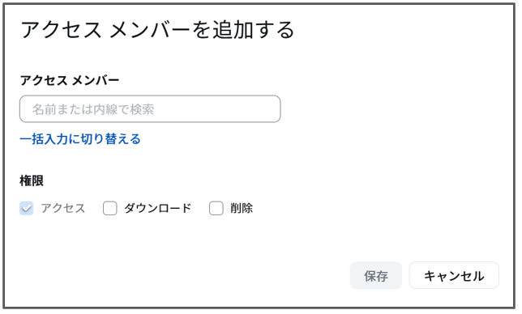Select the ダウンロード checkbox label text
The width and height of the screenshot is (522, 314).
click(158, 208)
